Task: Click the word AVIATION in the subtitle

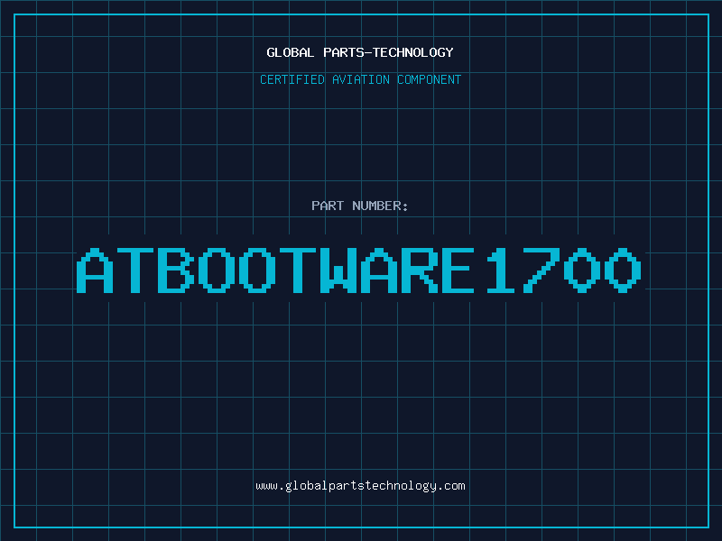Action: [x=363, y=79]
